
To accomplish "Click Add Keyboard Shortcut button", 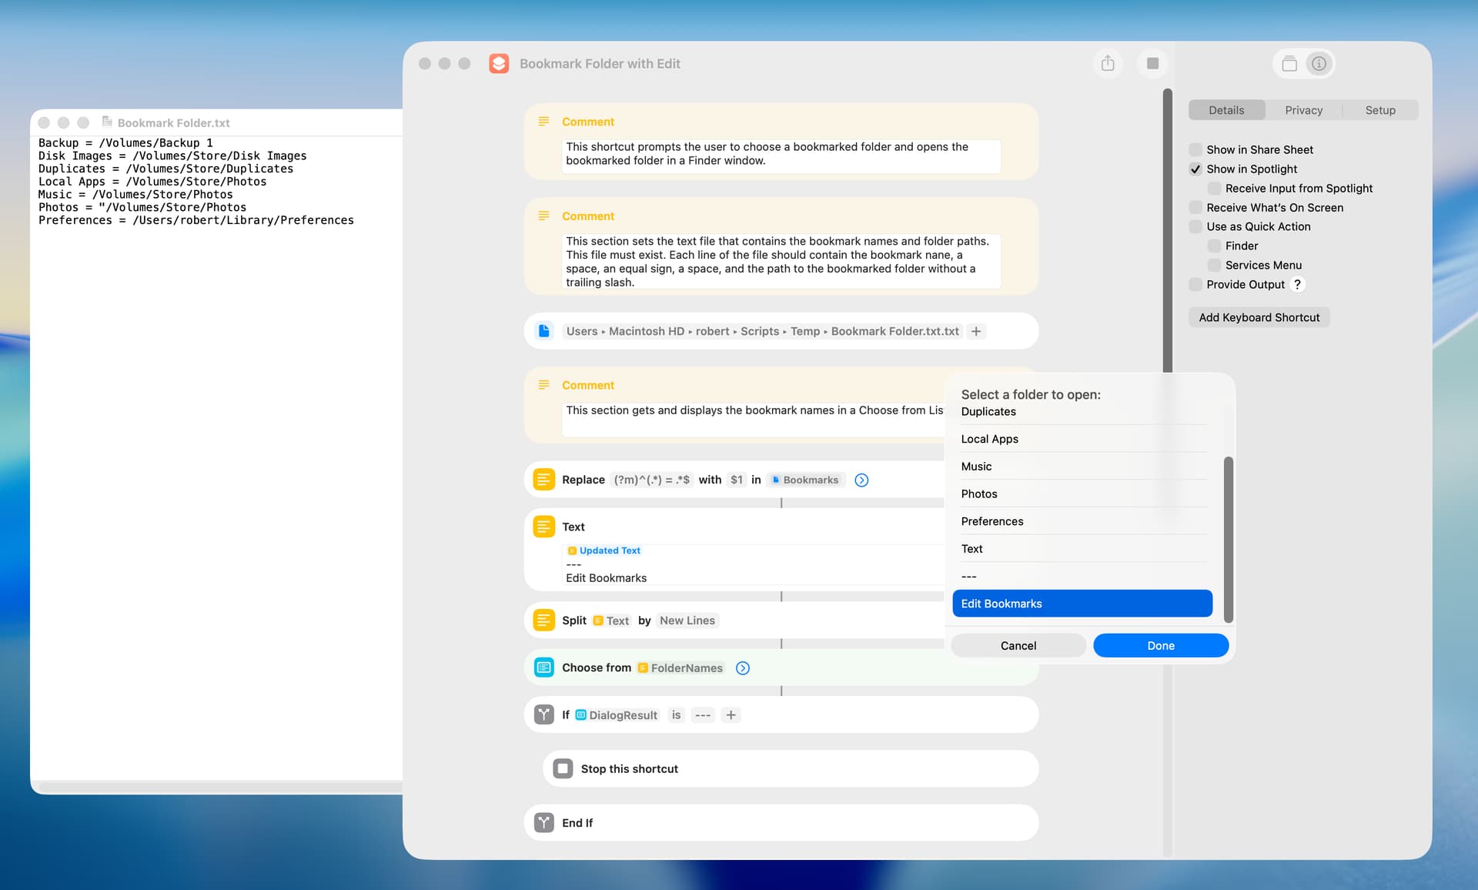I will 1259,317.
